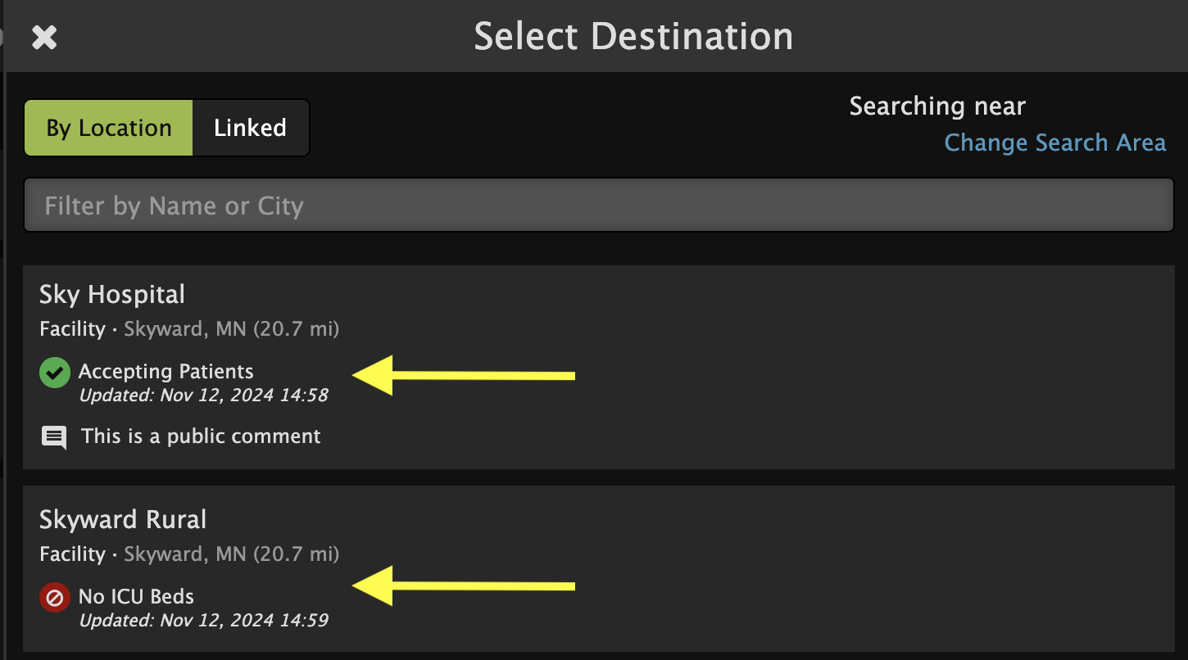Select Sky Hospital as destination
The height and width of the screenshot is (660, 1188).
pos(599,367)
